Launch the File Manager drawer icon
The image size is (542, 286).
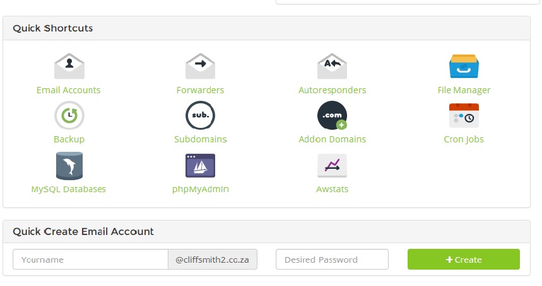tap(464, 66)
